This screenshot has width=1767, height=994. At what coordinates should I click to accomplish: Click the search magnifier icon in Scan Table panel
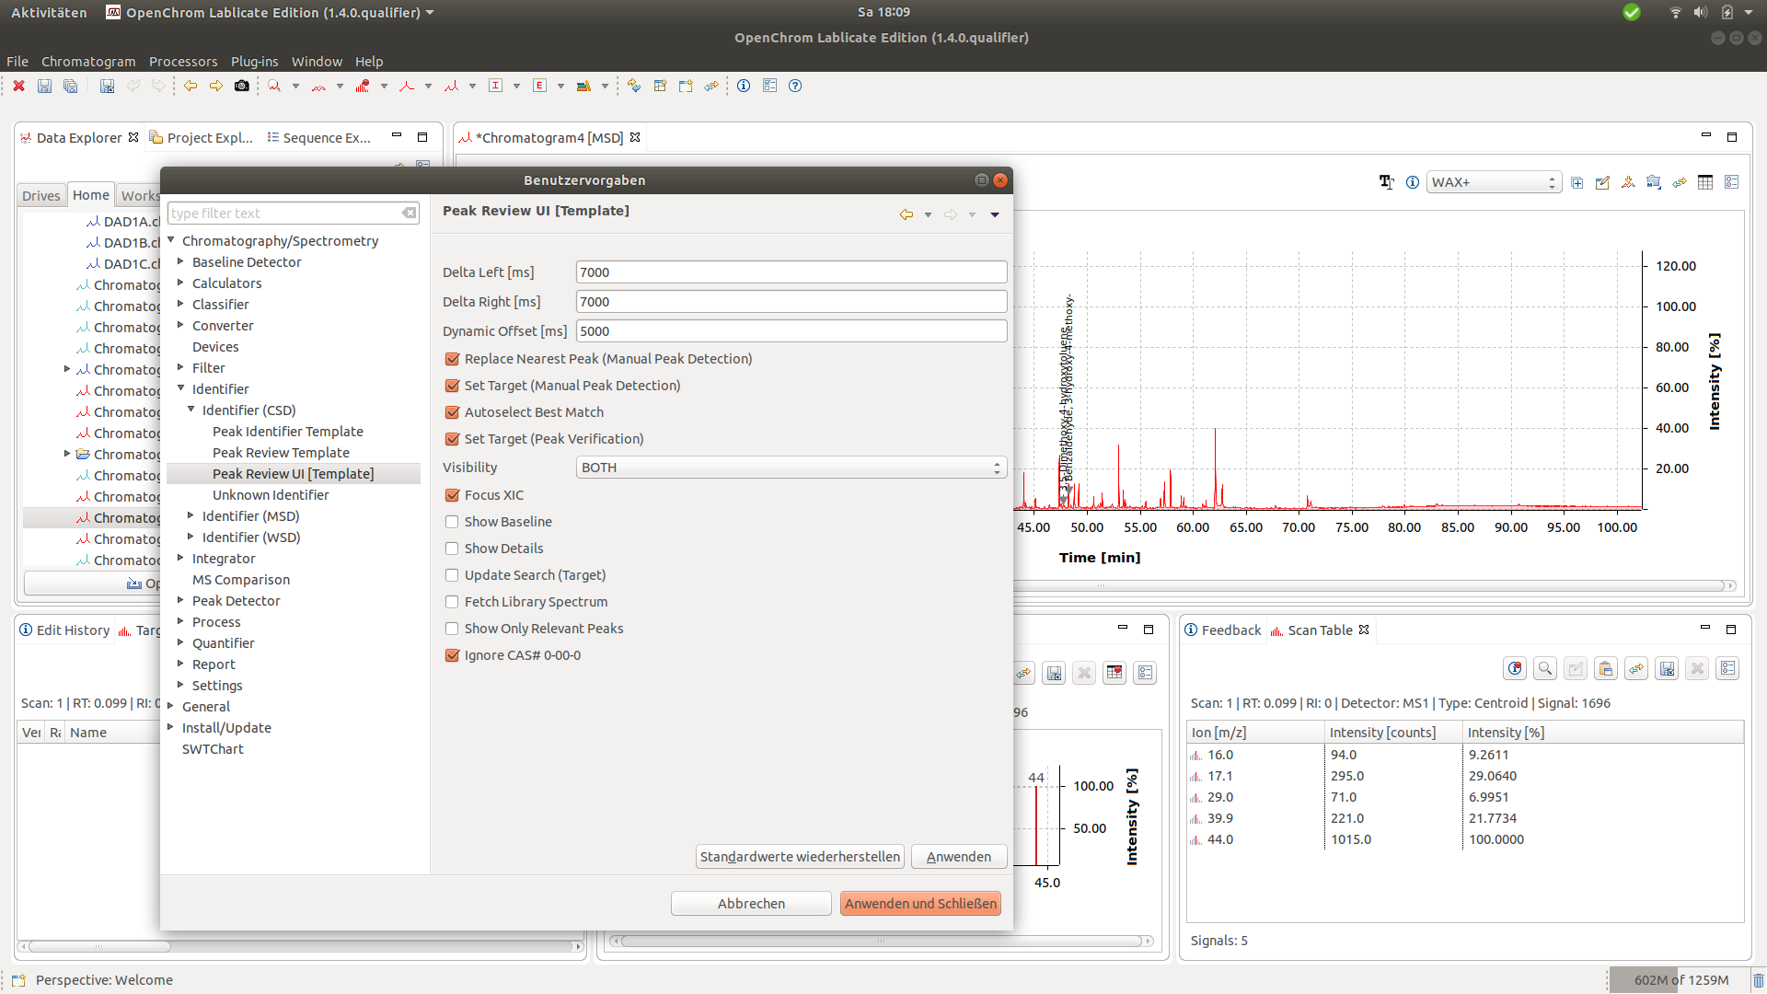tap(1545, 668)
